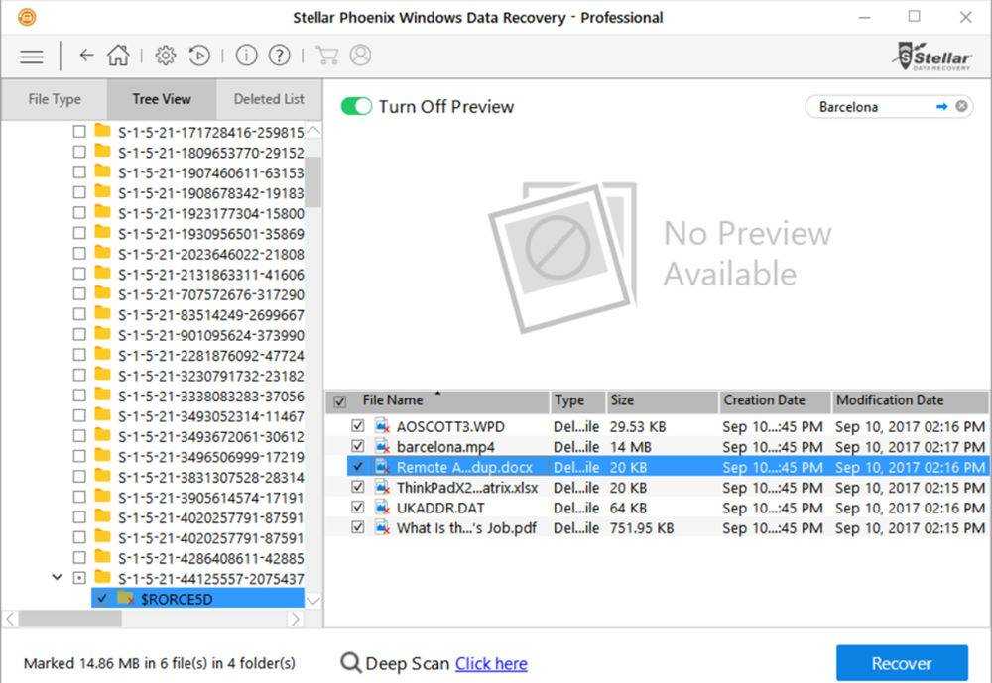This screenshot has height=683, width=992.
Task: Sort by the File Name column
Action: tap(393, 400)
